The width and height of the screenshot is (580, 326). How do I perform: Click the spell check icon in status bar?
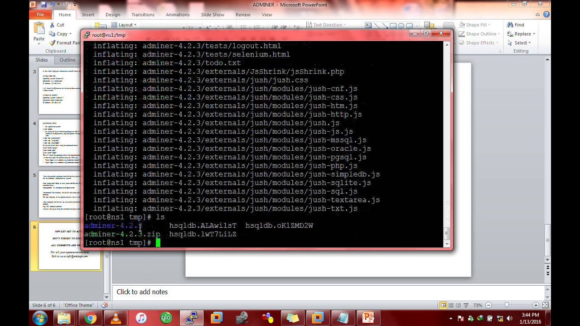(x=105, y=305)
